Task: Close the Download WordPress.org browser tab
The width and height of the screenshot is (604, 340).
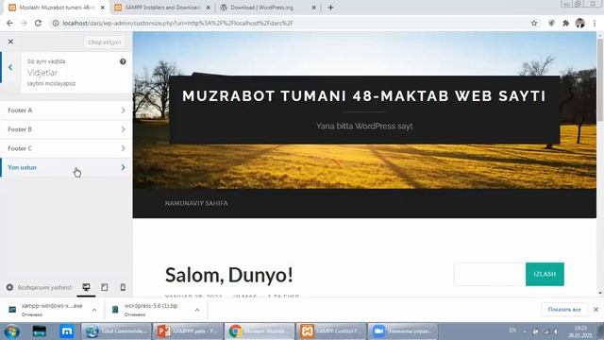Action: point(313,8)
